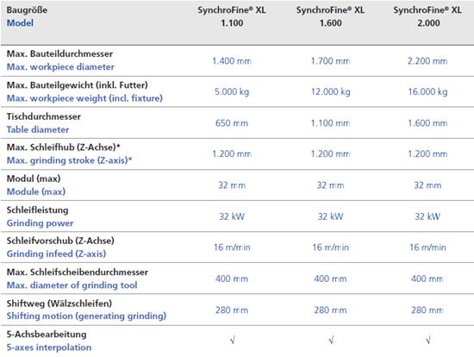This screenshot has height=357, width=474.
Task: Click the 5-axes interpolation label
Action: [x=49, y=348]
